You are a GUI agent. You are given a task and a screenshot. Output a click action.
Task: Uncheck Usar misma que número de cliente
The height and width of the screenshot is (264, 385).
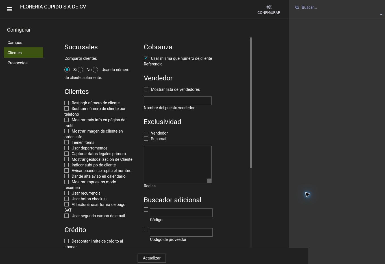click(x=146, y=58)
